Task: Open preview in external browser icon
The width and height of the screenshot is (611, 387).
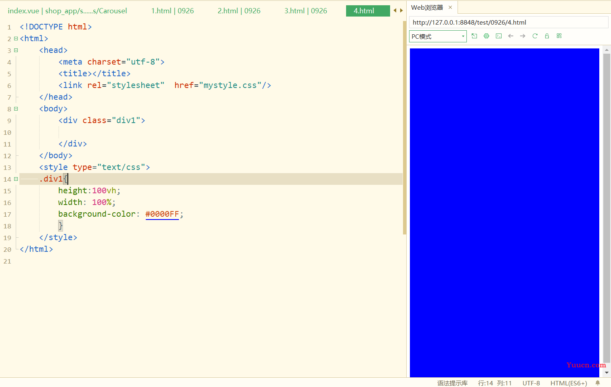Action: 475,36
